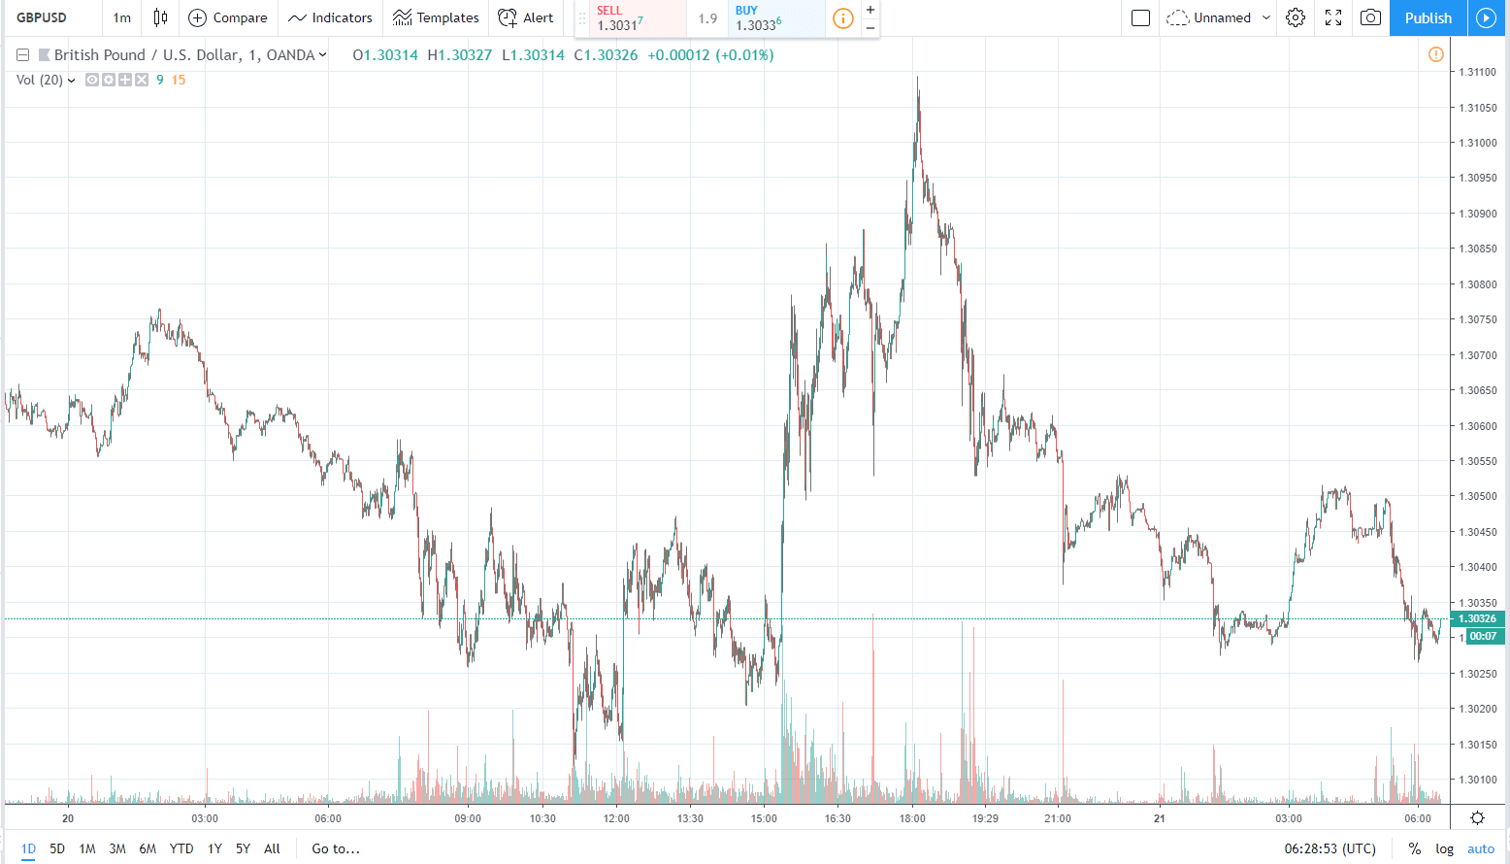Expand the Vol (20) indicator dropdown
1510x864 pixels.
(71, 81)
